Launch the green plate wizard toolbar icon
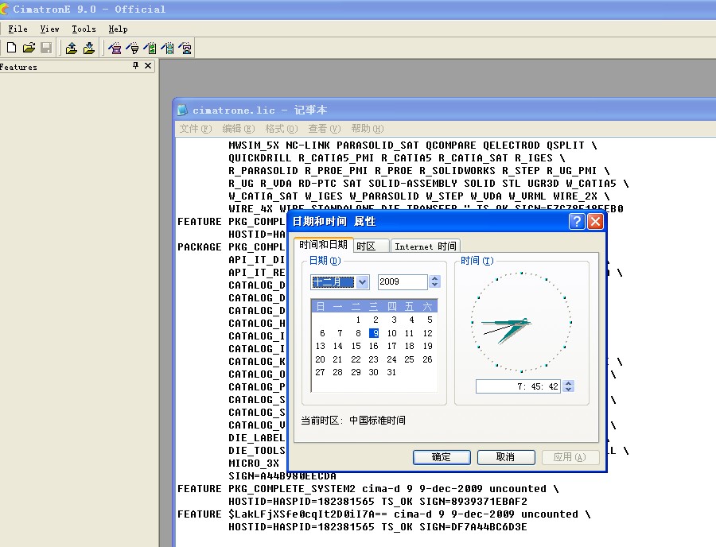The height and width of the screenshot is (547, 716). 150,48
